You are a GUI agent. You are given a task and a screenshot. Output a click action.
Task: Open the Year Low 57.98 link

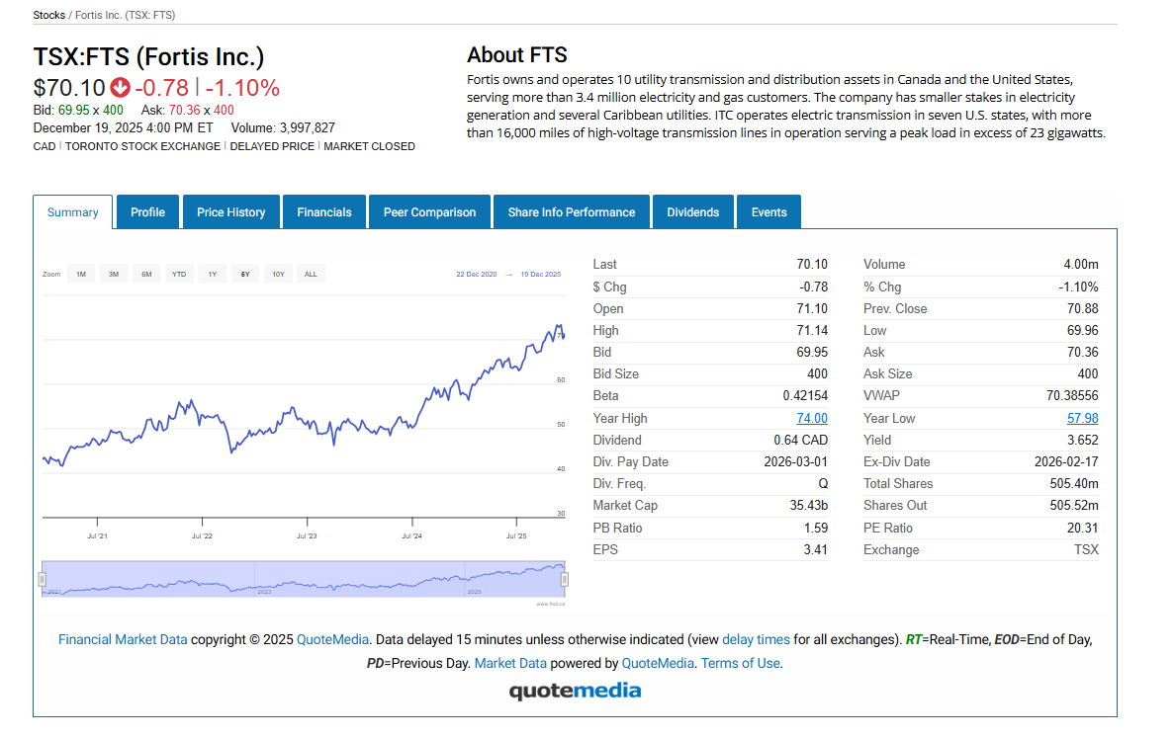(x=1082, y=418)
